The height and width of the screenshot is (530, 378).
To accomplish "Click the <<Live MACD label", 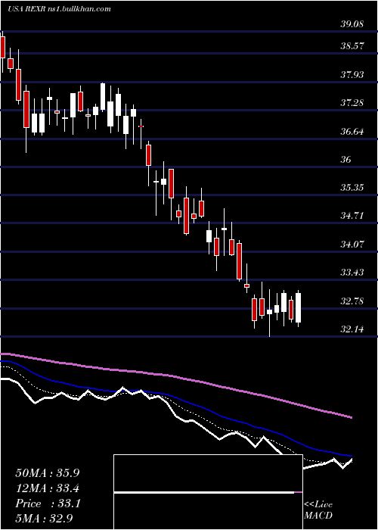I will pyautogui.click(x=318, y=510).
